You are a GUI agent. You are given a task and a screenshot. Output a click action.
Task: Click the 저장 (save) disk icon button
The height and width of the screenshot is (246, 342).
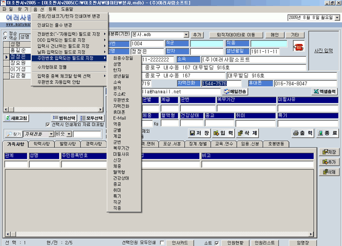click(x=200, y=133)
